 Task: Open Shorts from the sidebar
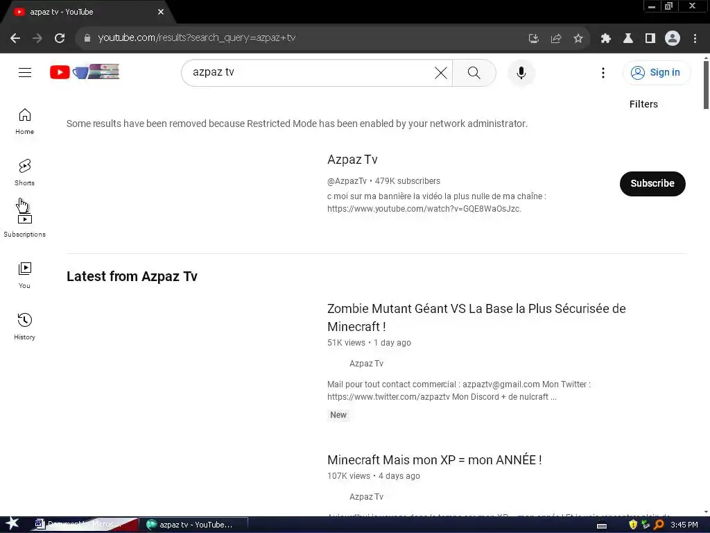tap(24, 173)
